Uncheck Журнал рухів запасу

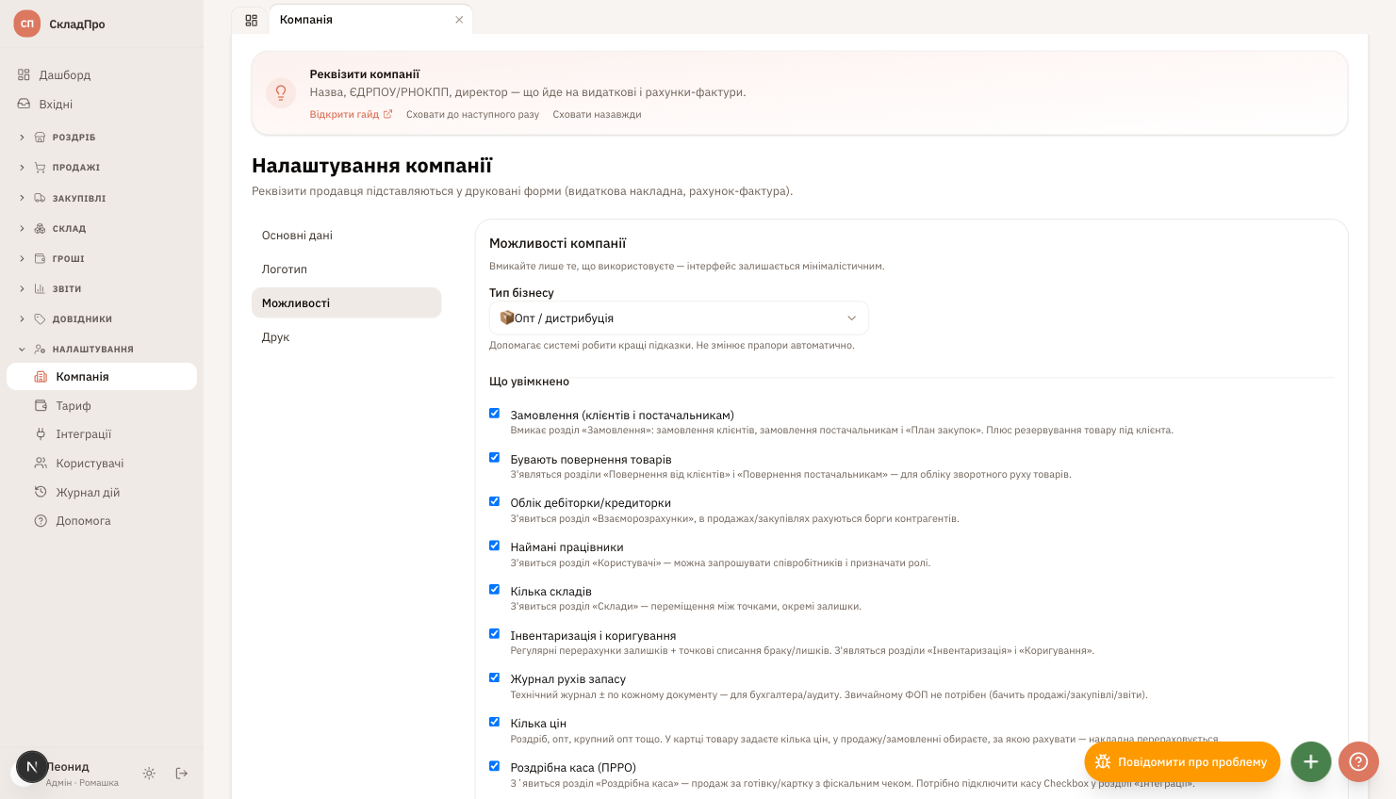tap(494, 678)
